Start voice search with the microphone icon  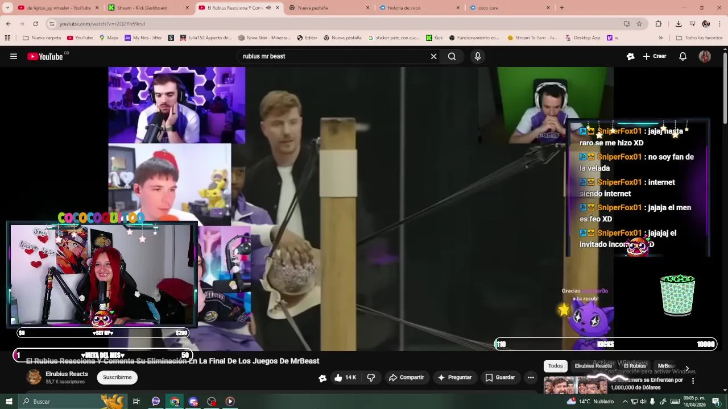[x=478, y=56]
